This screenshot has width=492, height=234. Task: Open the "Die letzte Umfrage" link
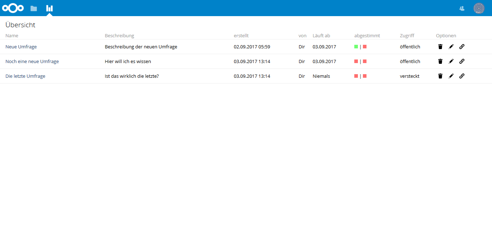pos(25,76)
